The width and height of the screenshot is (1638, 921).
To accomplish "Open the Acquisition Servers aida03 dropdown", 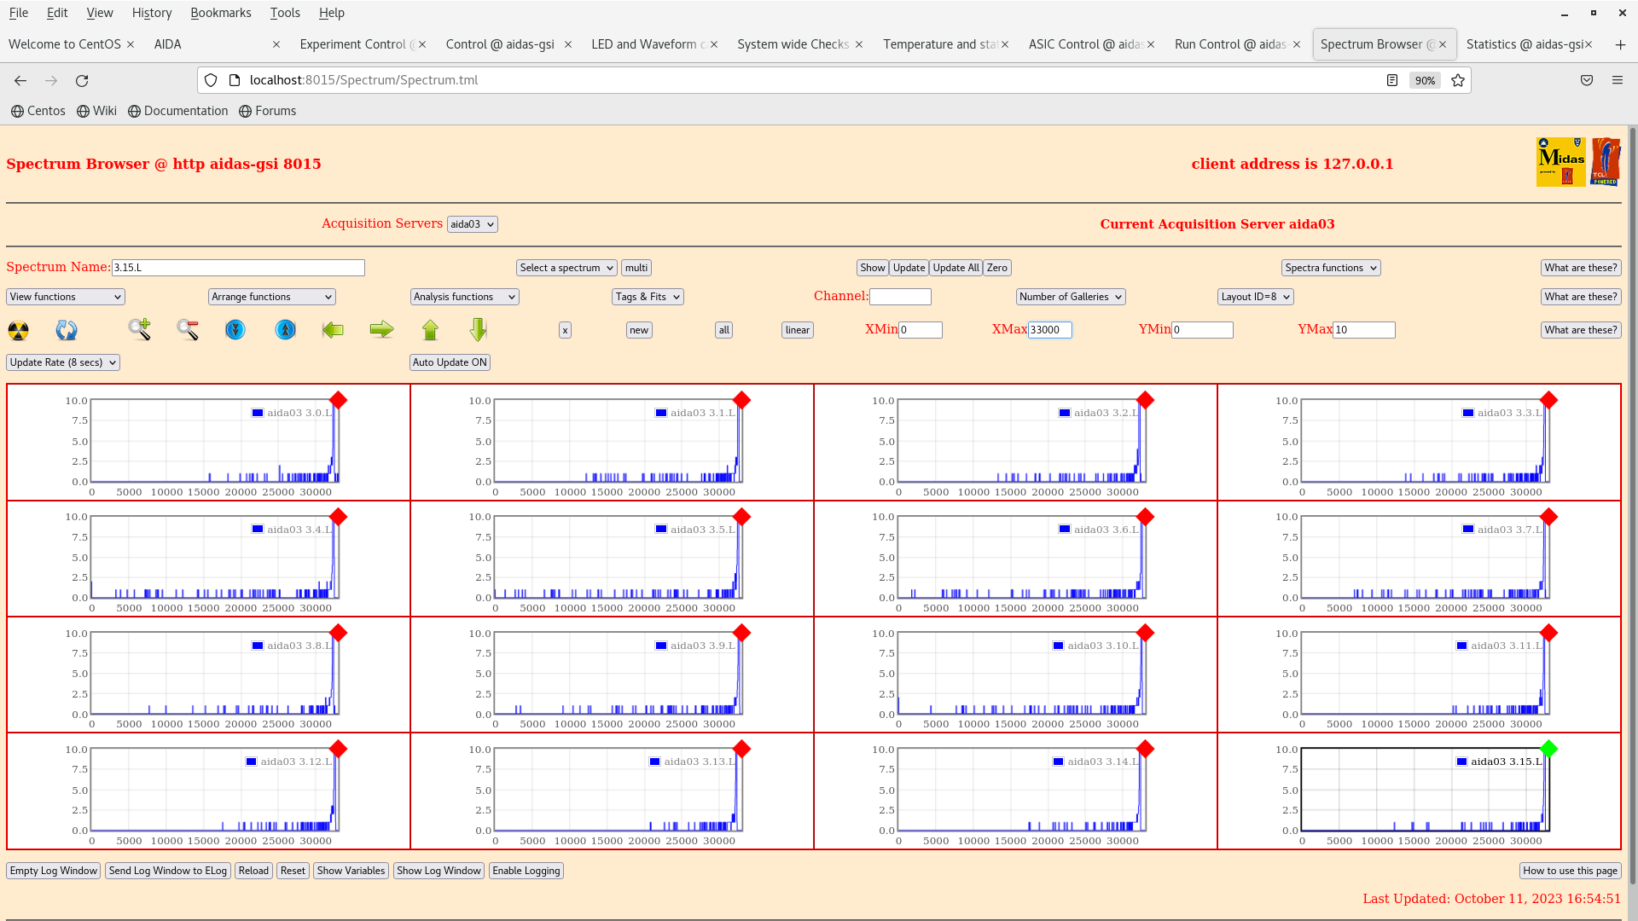I will [x=472, y=224].
